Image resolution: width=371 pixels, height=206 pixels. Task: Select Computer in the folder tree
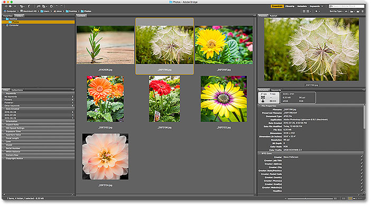point(12,25)
